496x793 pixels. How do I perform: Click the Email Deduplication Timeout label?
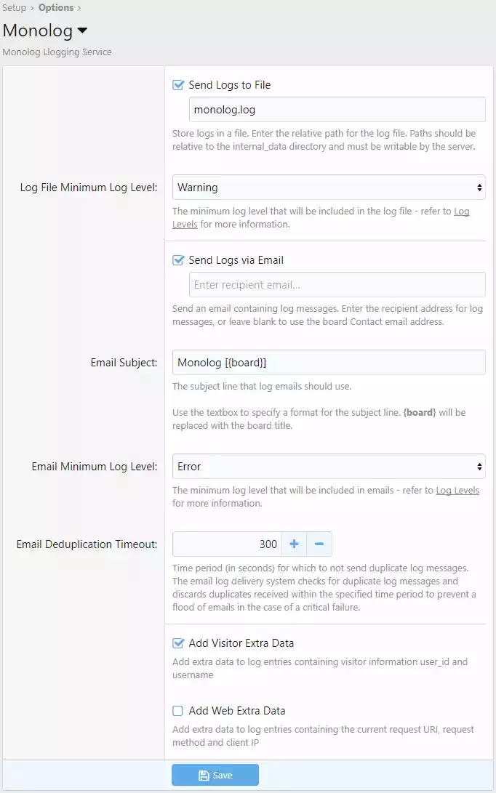click(x=87, y=544)
